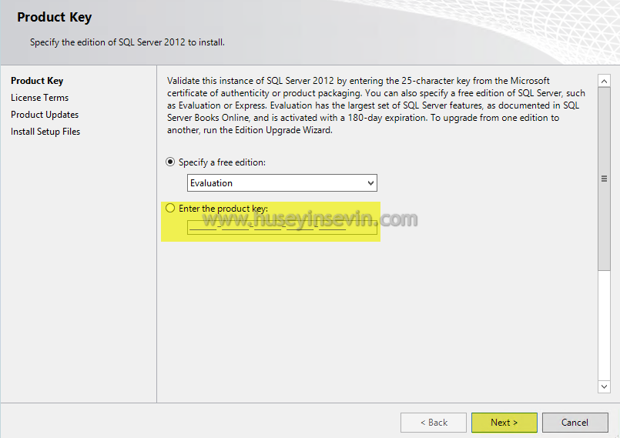
Task: Click the Cancel button
Action: pyautogui.click(x=575, y=423)
